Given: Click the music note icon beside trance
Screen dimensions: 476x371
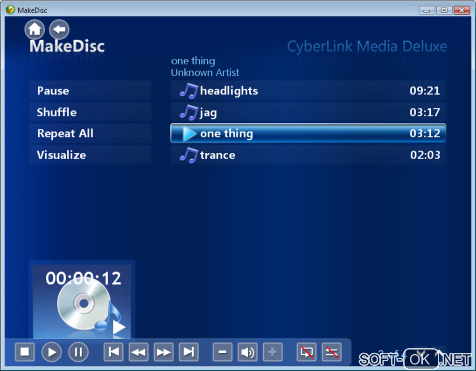Looking at the screenshot, I should pos(189,155).
